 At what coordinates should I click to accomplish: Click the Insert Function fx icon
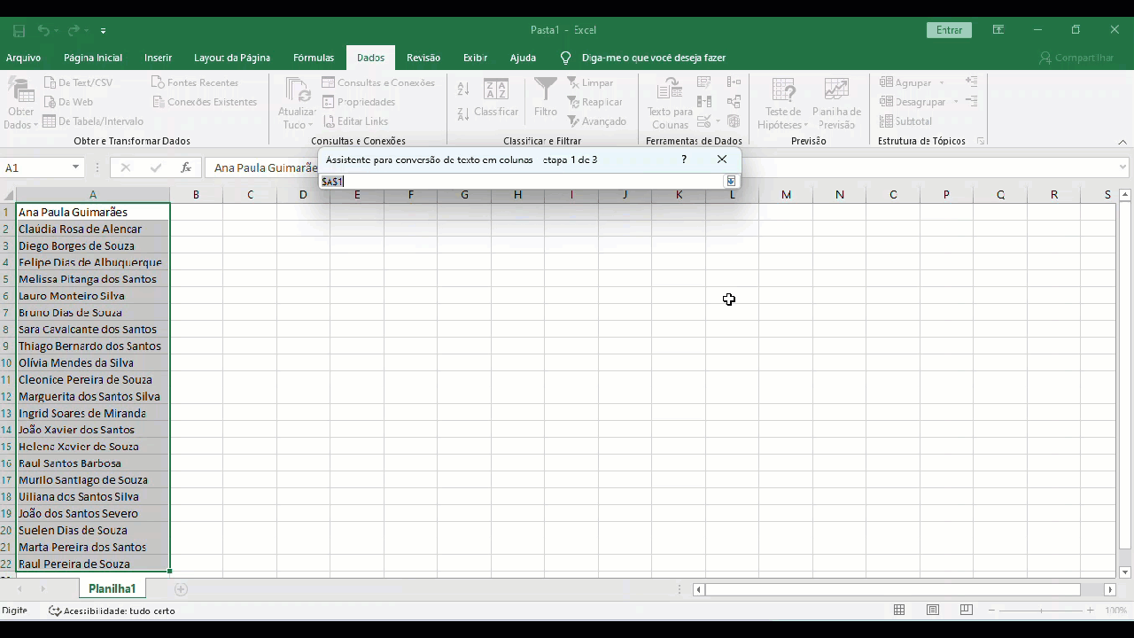pos(186,167)
